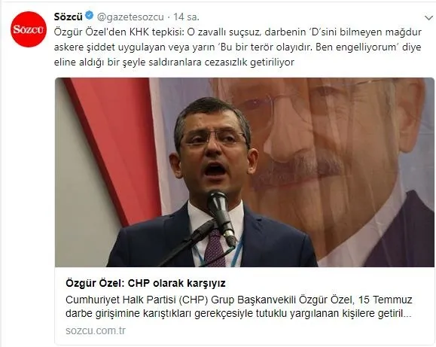436x347 pixels.
Task: Click headline Özgür Özel: CHP olarak karşıyız
Action: pos(145,283)
